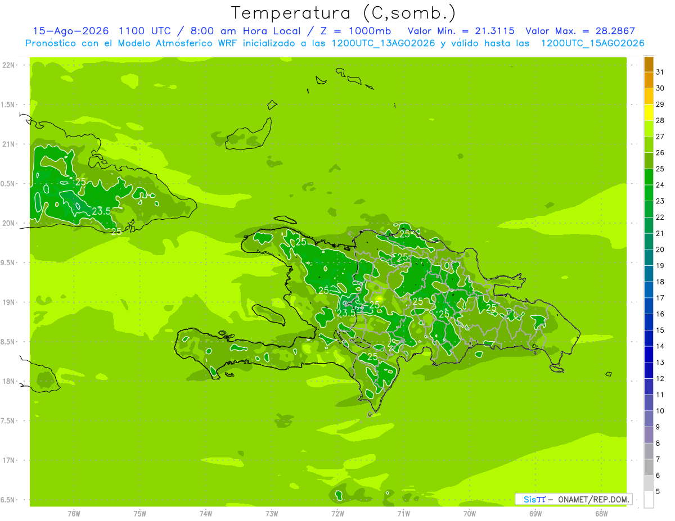675x521 pixels.
Task: Click the "18N" latitude axis label
Action: (x=9, y=381)
